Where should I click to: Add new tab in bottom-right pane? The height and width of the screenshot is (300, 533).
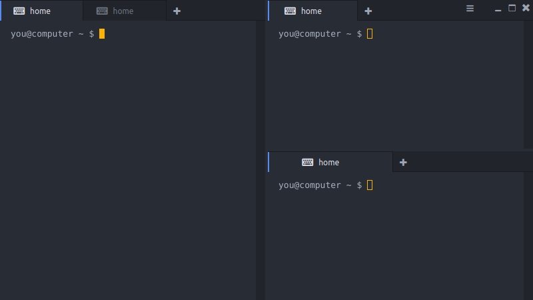403,163
